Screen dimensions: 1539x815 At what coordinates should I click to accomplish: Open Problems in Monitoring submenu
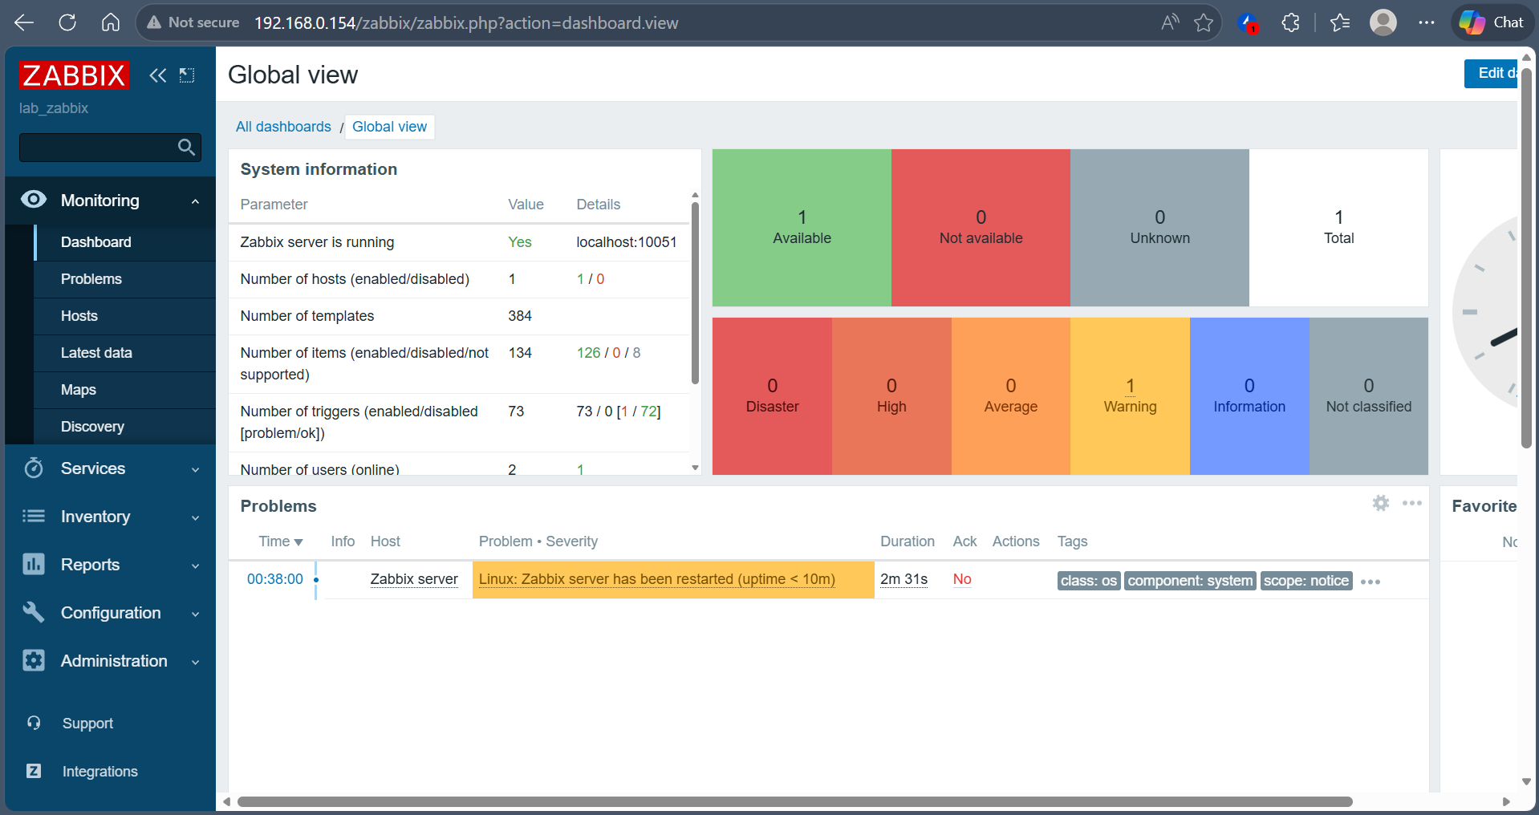coord(125,279)
